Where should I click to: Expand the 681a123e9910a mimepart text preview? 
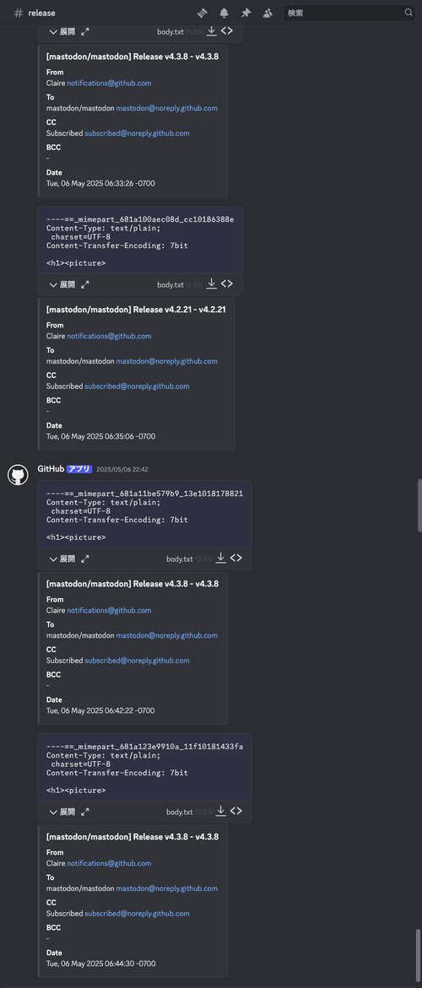click(62, 812)
